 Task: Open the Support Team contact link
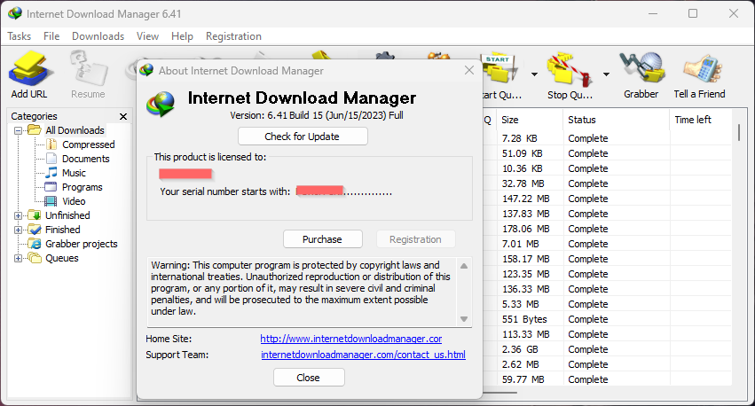[x=363, y=355]
